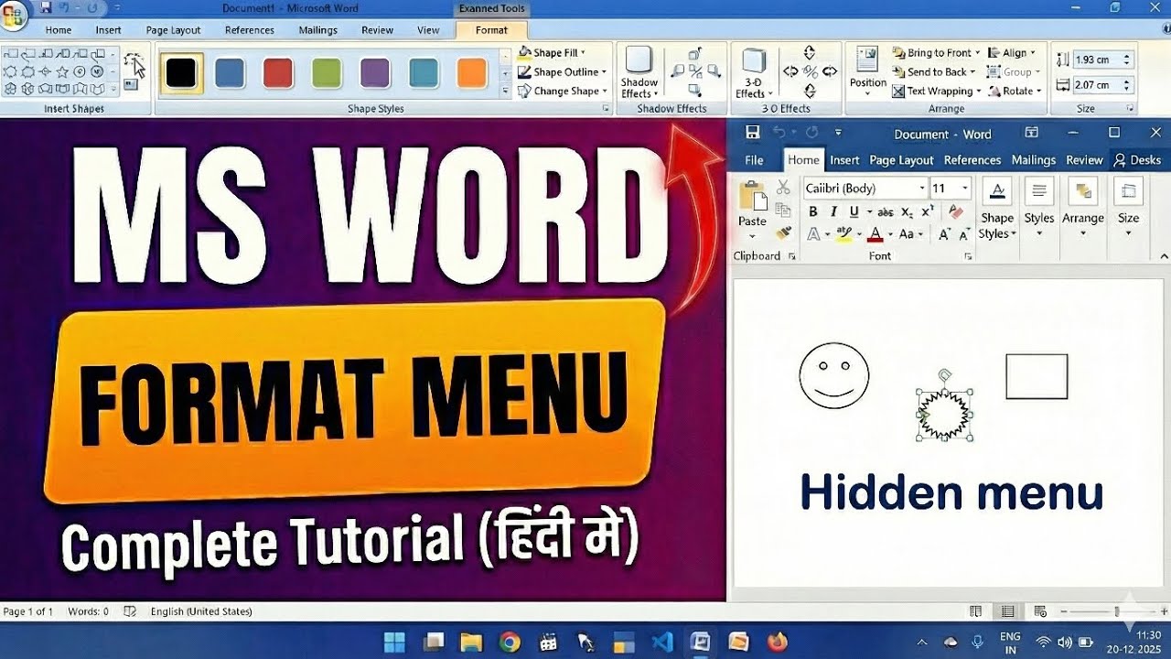The width and height of the screenshot is (1171, 659).
Task: Toggle Italic formatting
Action: [x=834, y=211]
